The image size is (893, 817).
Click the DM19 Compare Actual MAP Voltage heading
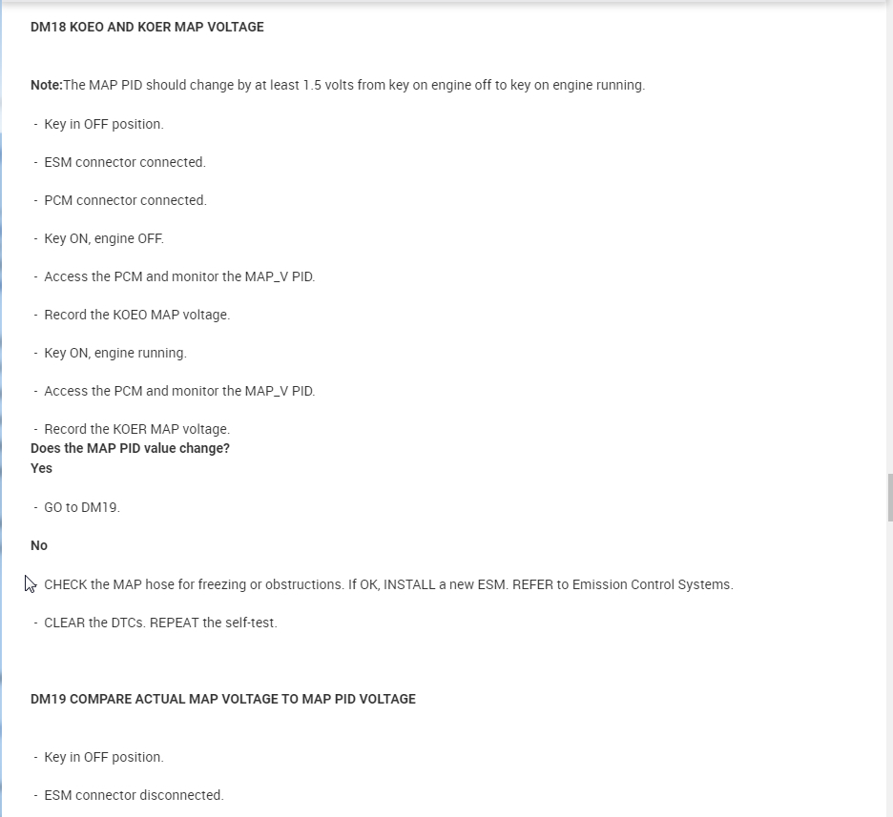(222, 699)
